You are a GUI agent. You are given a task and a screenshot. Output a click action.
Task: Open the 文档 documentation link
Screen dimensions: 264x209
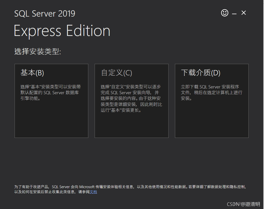pyautogui.click(x=93, y=192)
